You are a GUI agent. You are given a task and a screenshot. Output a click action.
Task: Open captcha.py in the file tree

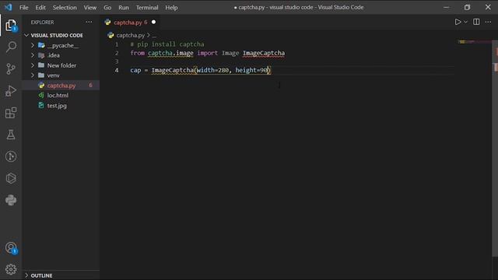click(x=61, y=86)
